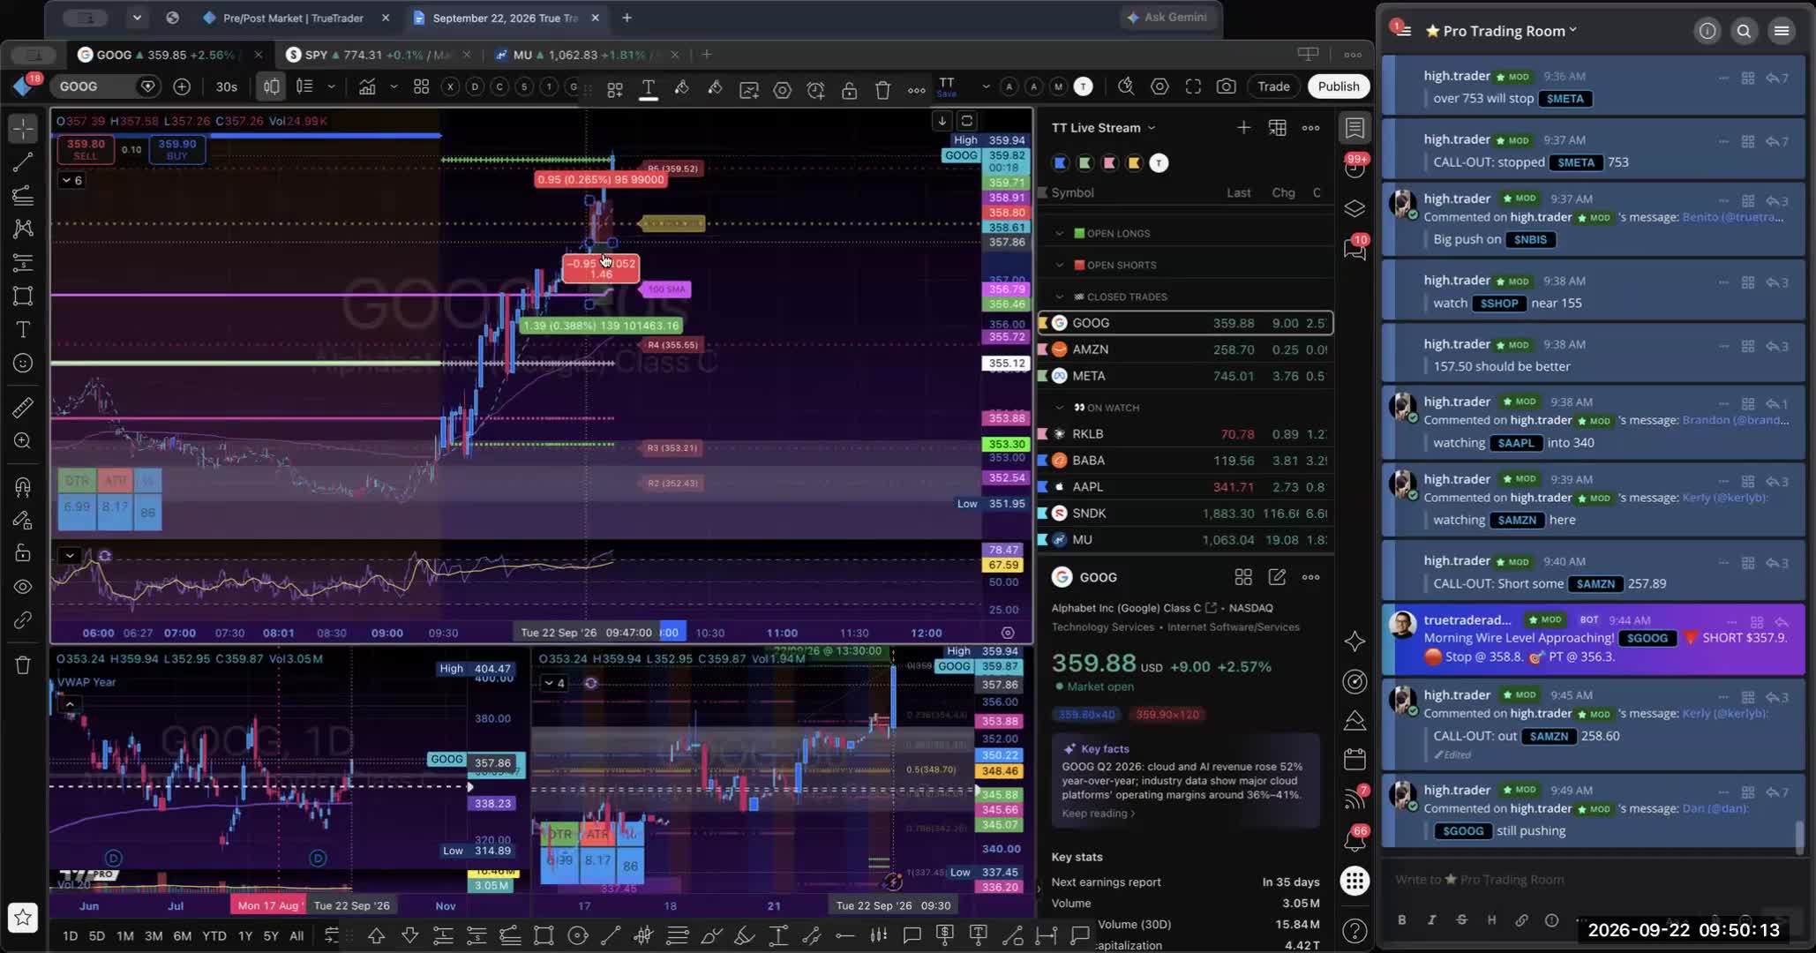Open the indicators menu icon in top toolbar

(x=367, y=86)
